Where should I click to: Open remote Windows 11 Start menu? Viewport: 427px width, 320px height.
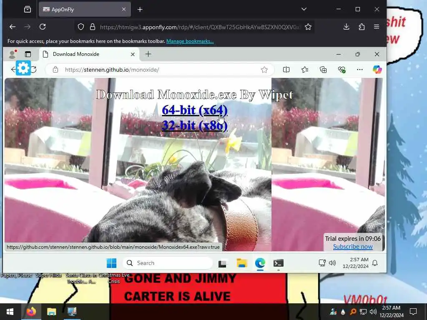click(x=111, y=263)
